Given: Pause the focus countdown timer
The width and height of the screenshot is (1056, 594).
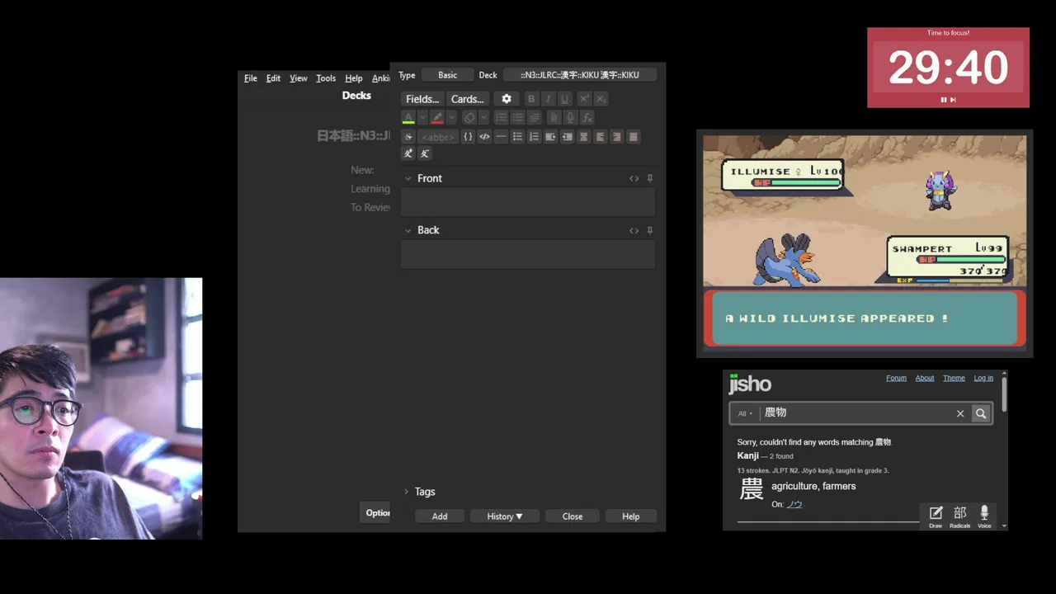Looking at the screenshot, I should [943, 100].
